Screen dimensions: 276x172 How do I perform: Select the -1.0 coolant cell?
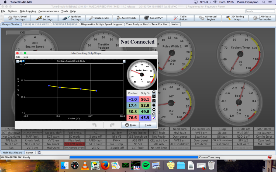click(x=133, y=99)
